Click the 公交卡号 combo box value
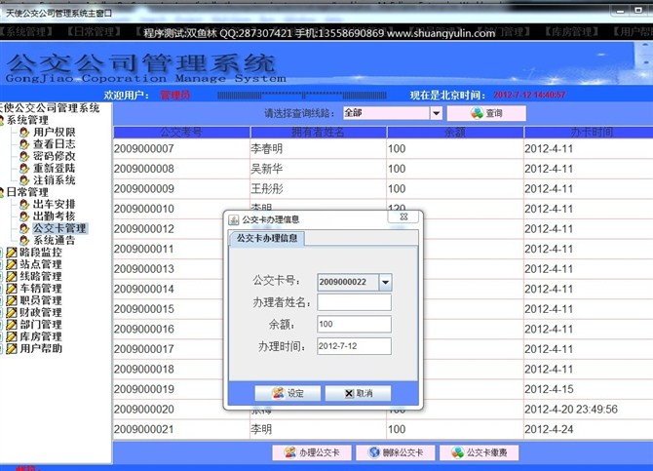Screen dimensions: 653x471 click(348, 282)
